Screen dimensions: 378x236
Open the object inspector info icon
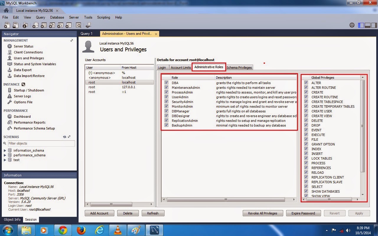(25, 25)
